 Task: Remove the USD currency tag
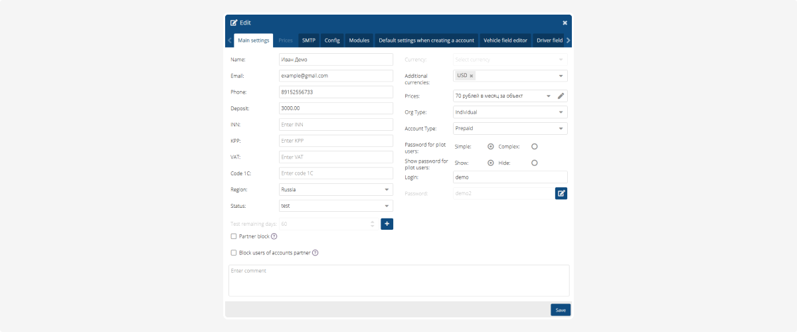pyautogui.click(x=472, y=76)
